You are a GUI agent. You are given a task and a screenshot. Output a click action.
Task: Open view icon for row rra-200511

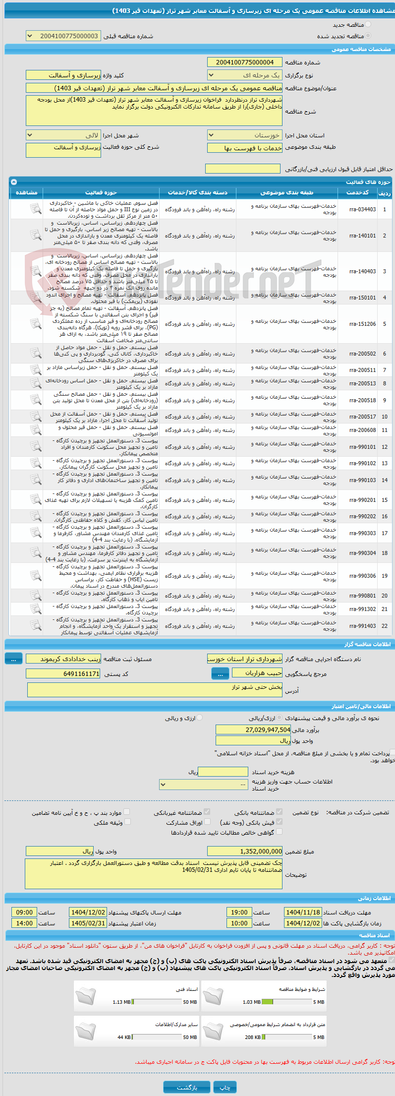[35, 370]
